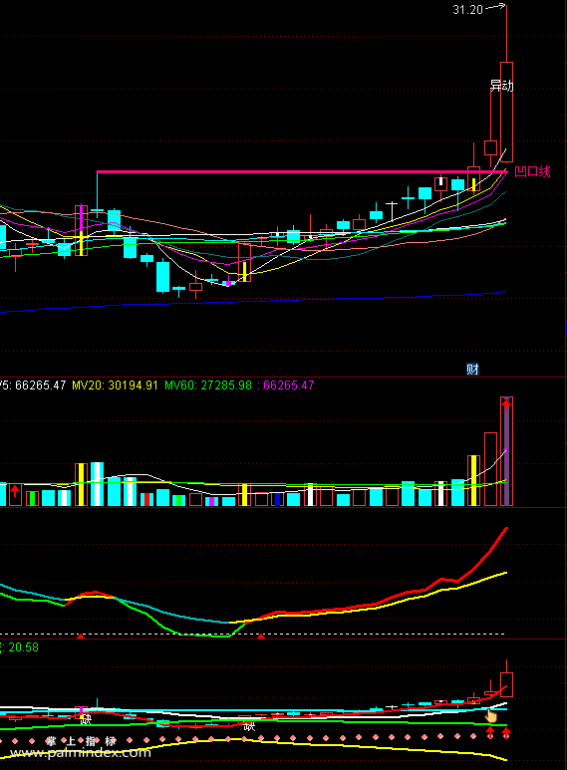Click the magenta 凹口线 label

pyautogui.click(x=532, y=171)
